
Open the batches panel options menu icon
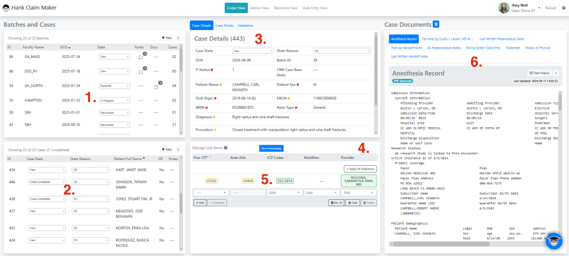178,37
